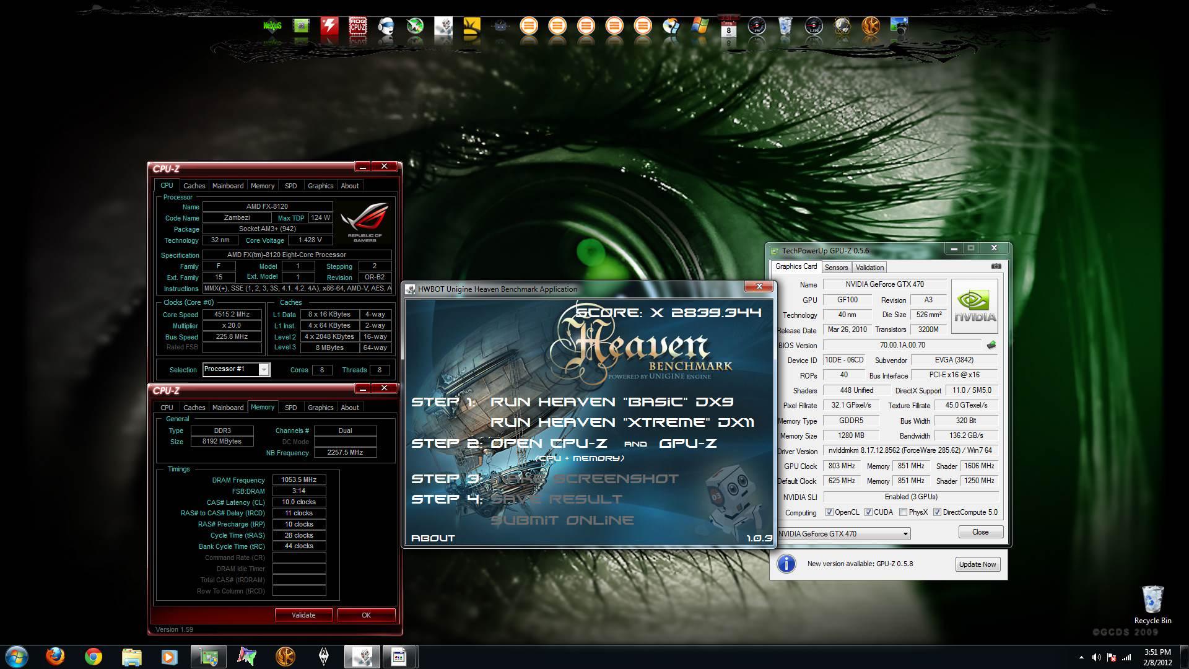Open Windows Media Player from the taskbar
This screenshot has height=669, width=1189.
click(x=169, y=657)
